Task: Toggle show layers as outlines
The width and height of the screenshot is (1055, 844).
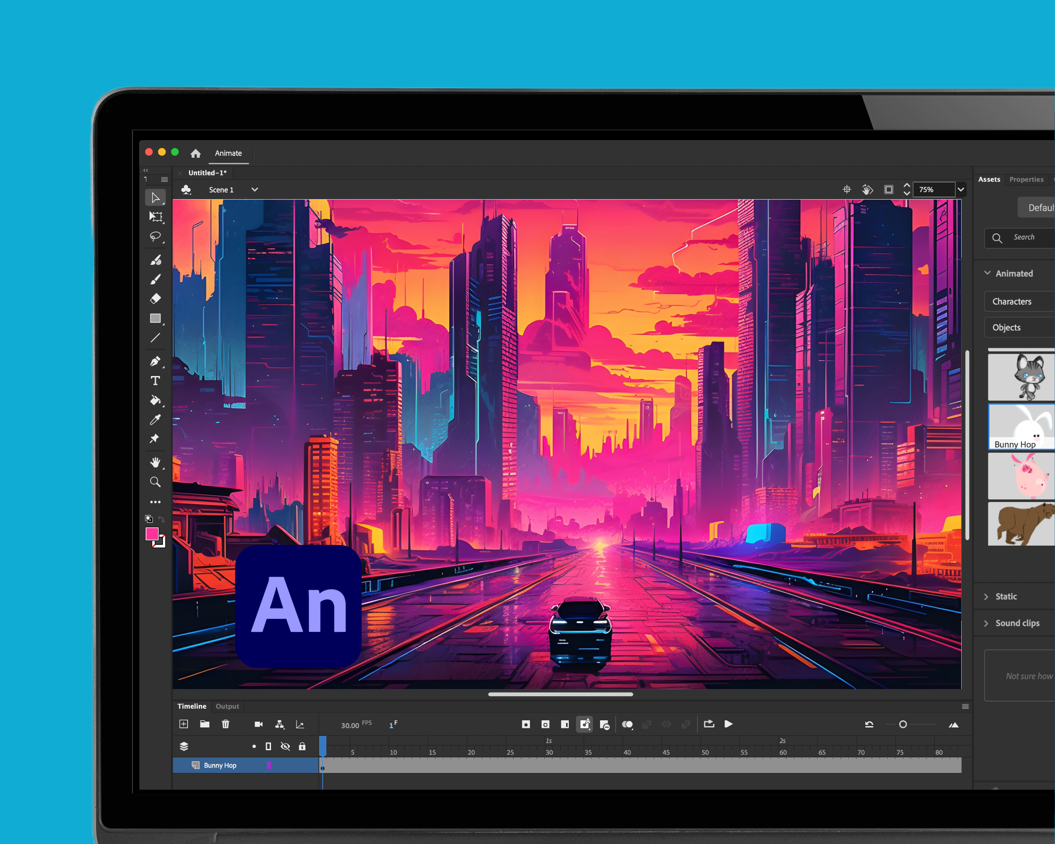Action: pyautogui.click(x=268, y=747)
